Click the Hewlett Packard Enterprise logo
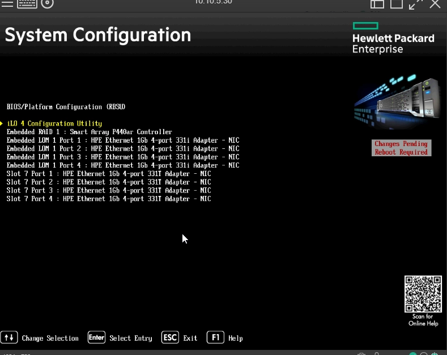Viewport: 447px width, 355px height. point(393,39)
